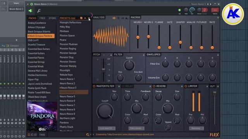
Task: Expand the plugin menu arrow in title bar
Action: coord(28,4)
